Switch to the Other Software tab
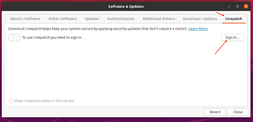This screenshot has height=122, width=253. (x=63, y=19)
